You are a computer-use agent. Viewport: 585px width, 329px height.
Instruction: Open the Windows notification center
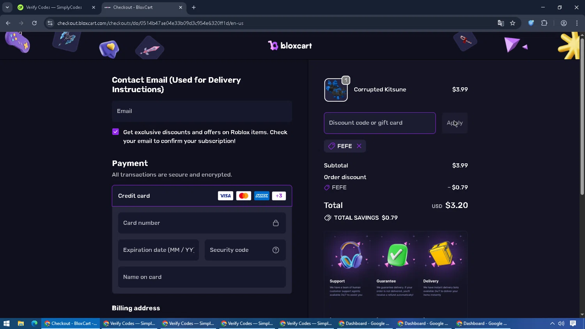pos(573,324)
